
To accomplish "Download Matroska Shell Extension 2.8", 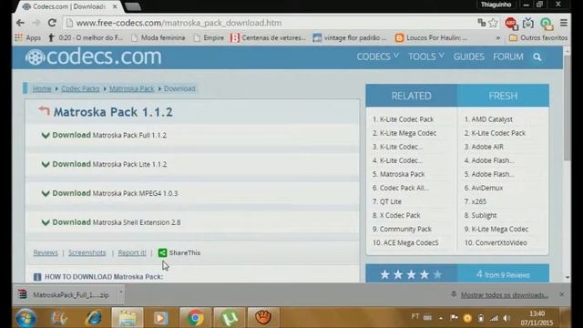I will [111, 222].
